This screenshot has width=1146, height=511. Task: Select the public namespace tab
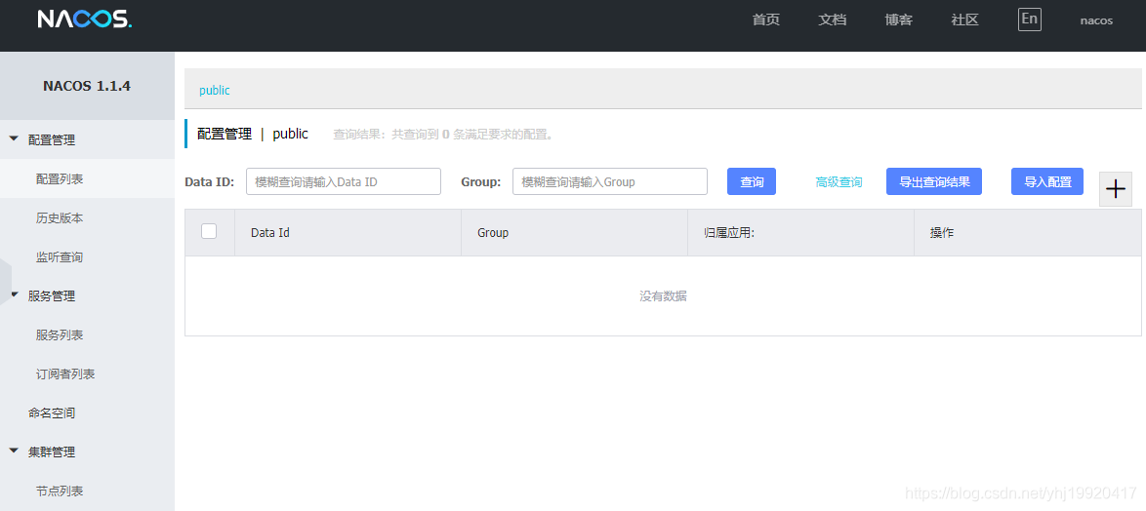click(x=214, y=91)
